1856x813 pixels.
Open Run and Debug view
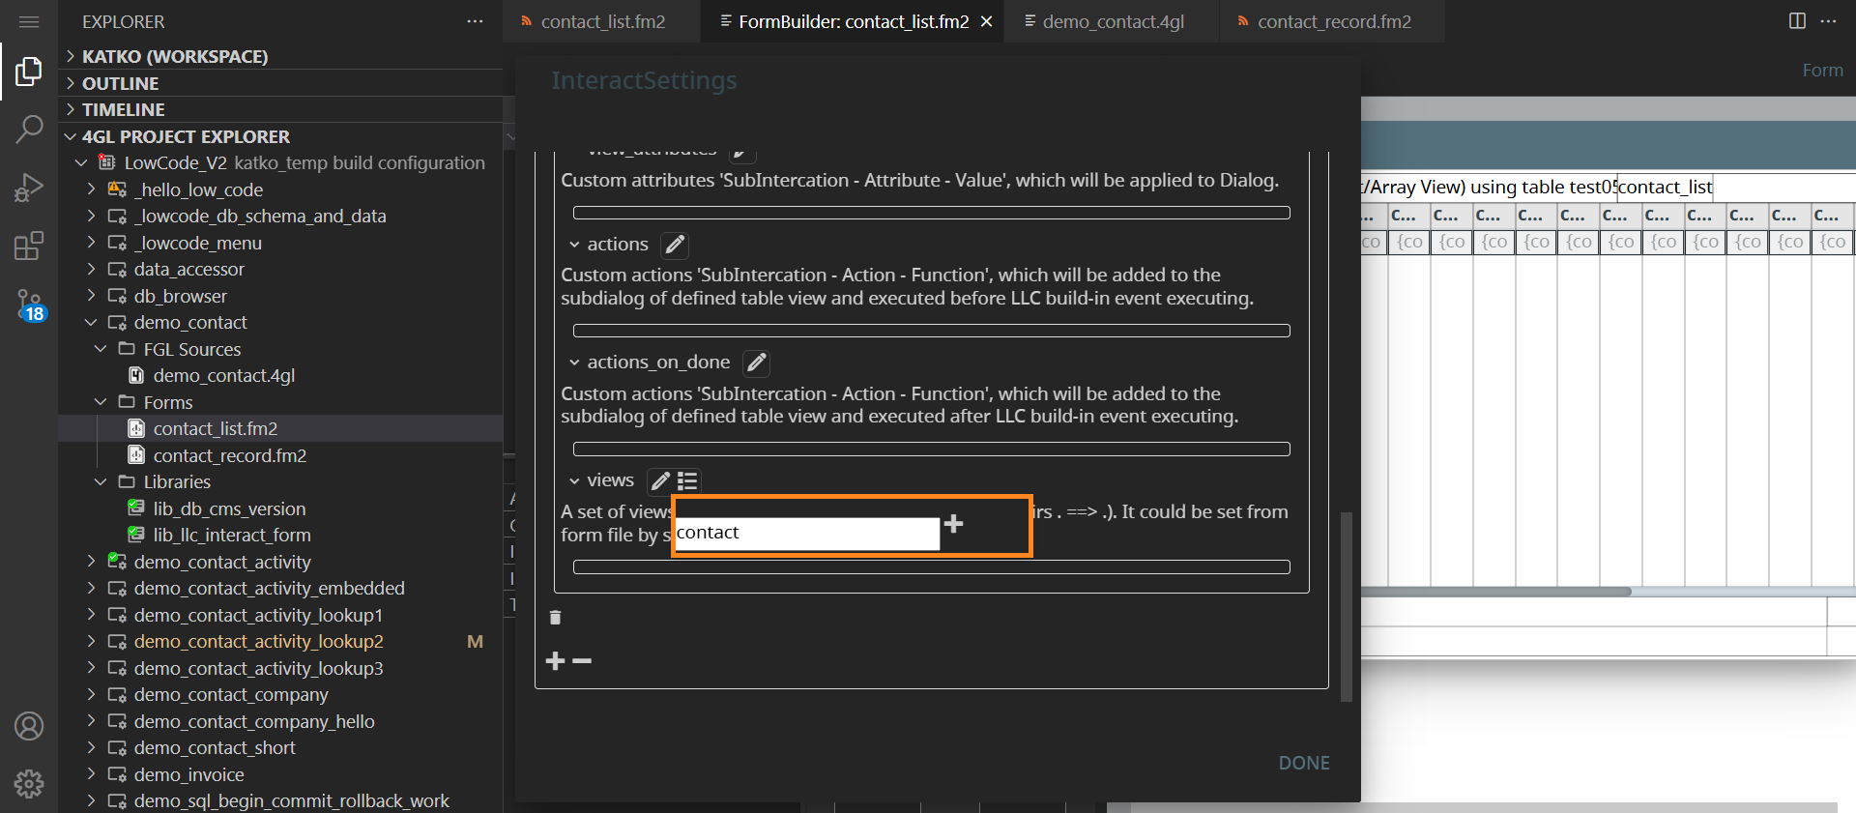click(x=29, y=187)
